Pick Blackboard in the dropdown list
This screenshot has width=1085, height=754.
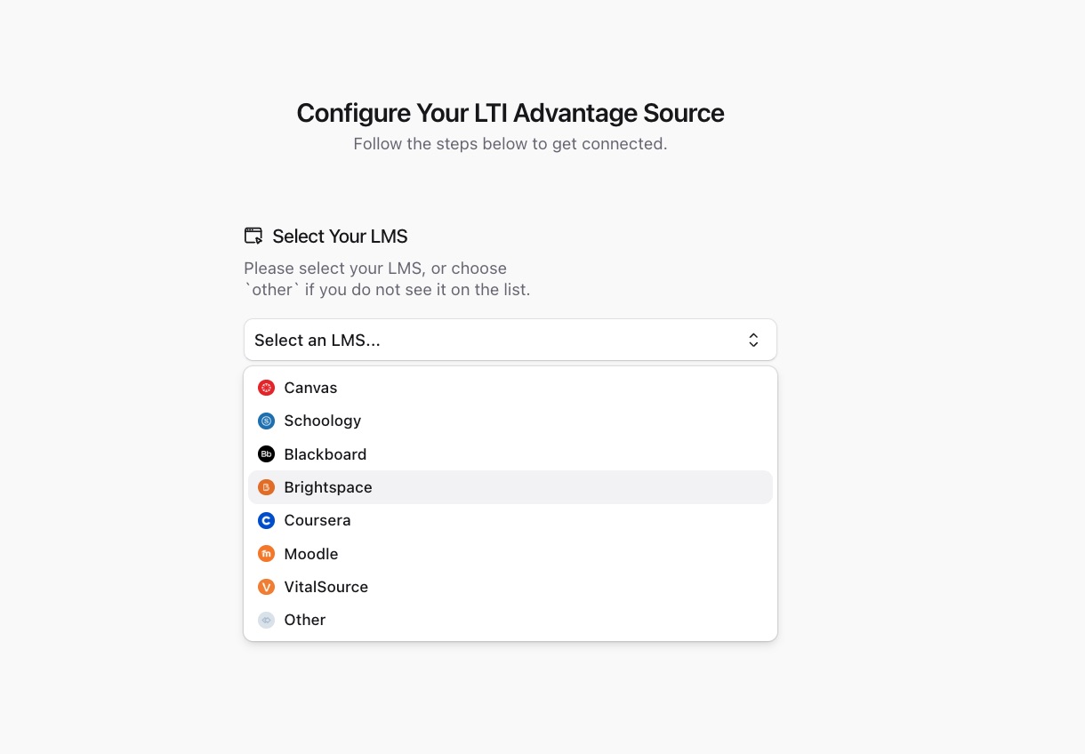[510, 454]
